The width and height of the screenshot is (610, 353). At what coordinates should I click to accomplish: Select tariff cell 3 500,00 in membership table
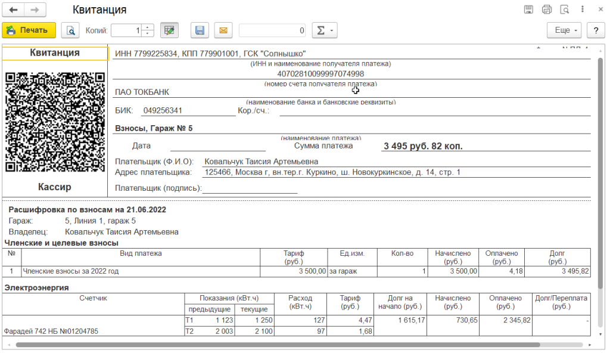(x=294, y=271)
